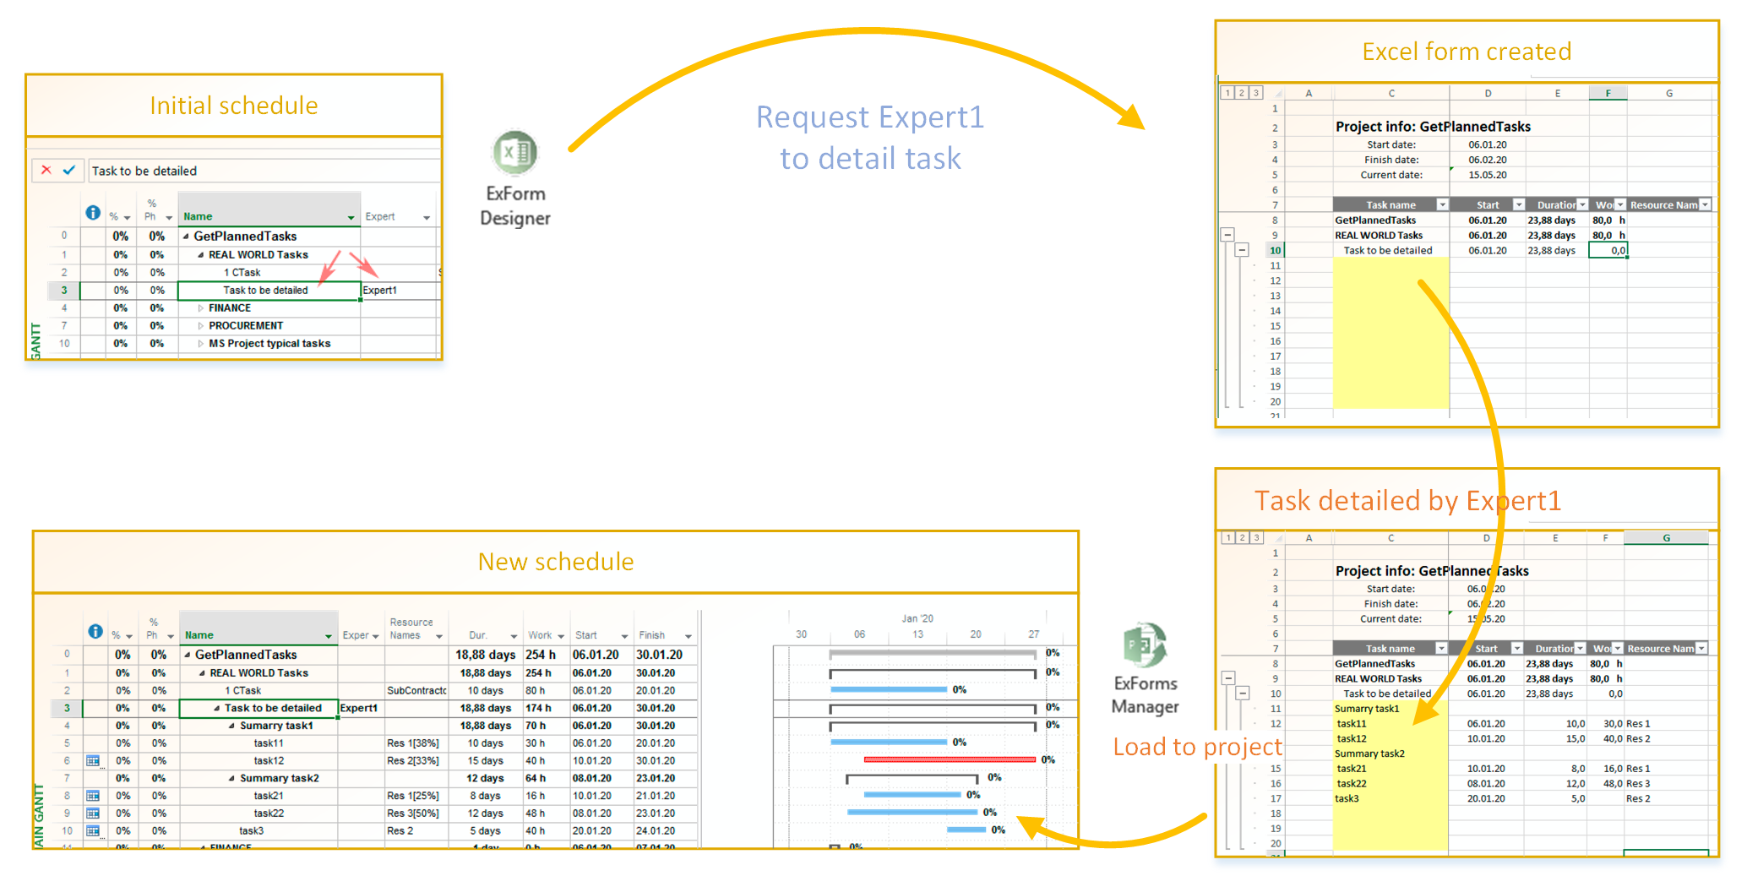Click the ExForms Manager Project icon

(1145, 645)
